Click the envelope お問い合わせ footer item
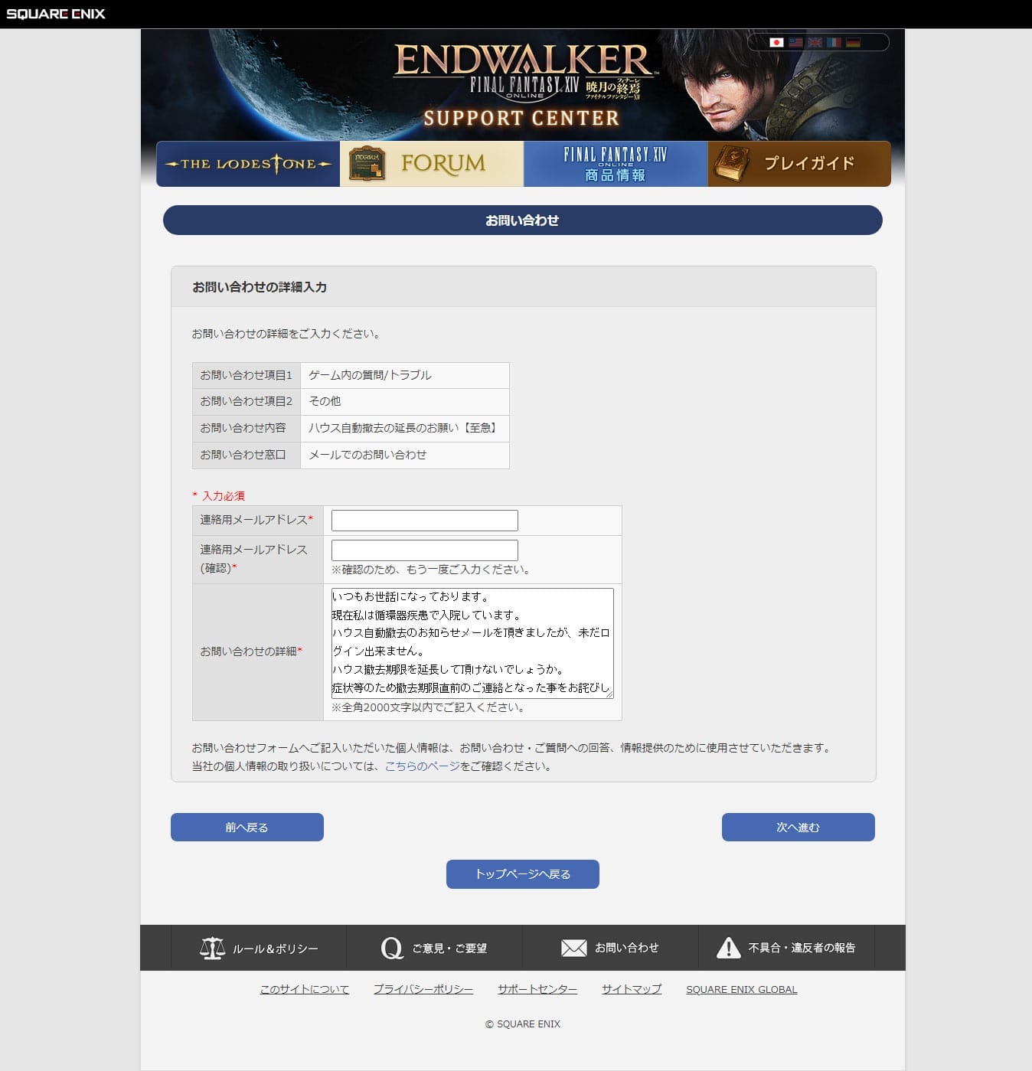This screenshot has width=1032, height=1071. pyautogui.click(x=610, y=948)
